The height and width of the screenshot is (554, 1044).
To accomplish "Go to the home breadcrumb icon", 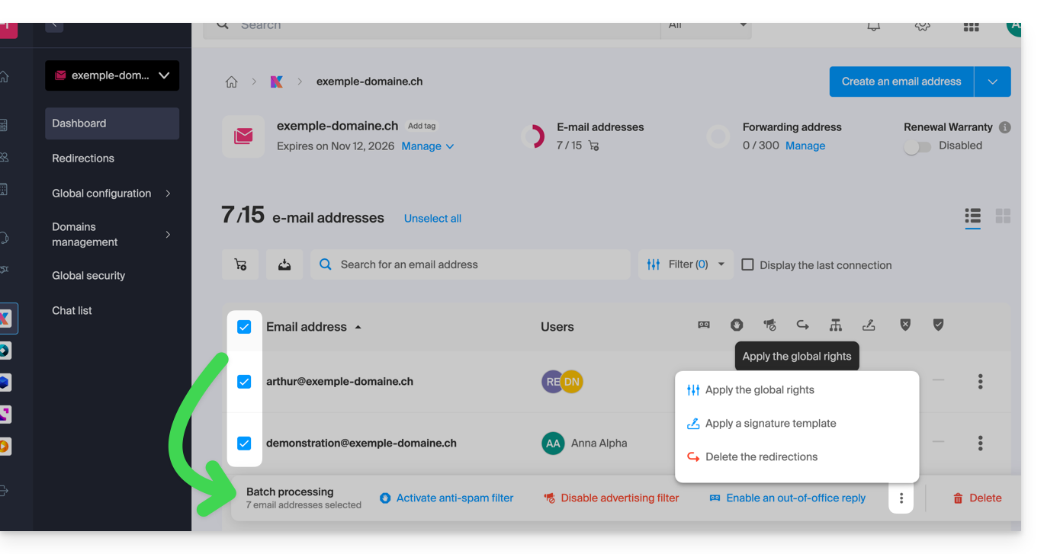I will 232,82.
